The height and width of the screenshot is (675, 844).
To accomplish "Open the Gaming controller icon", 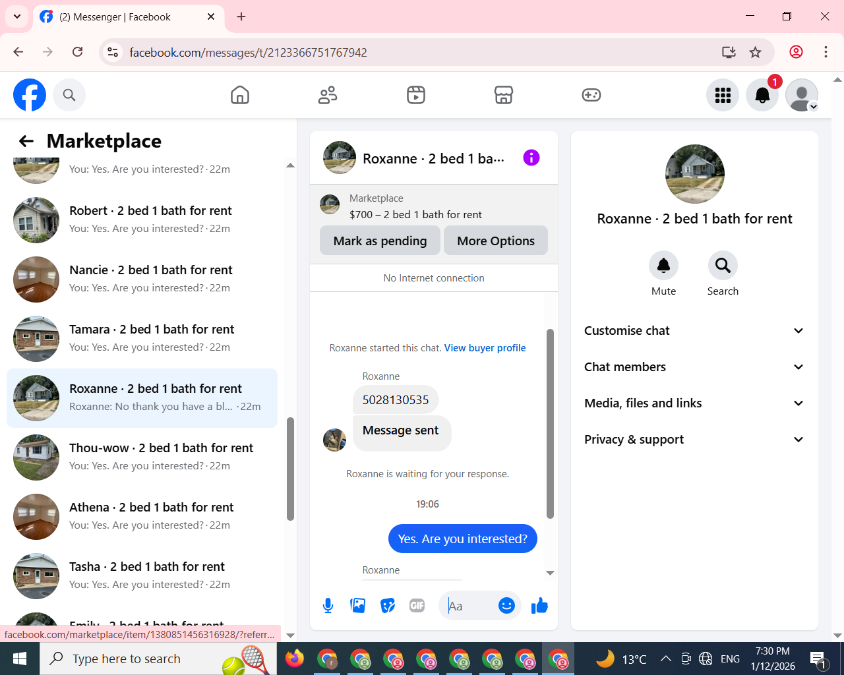I will (x=591, y=95).
